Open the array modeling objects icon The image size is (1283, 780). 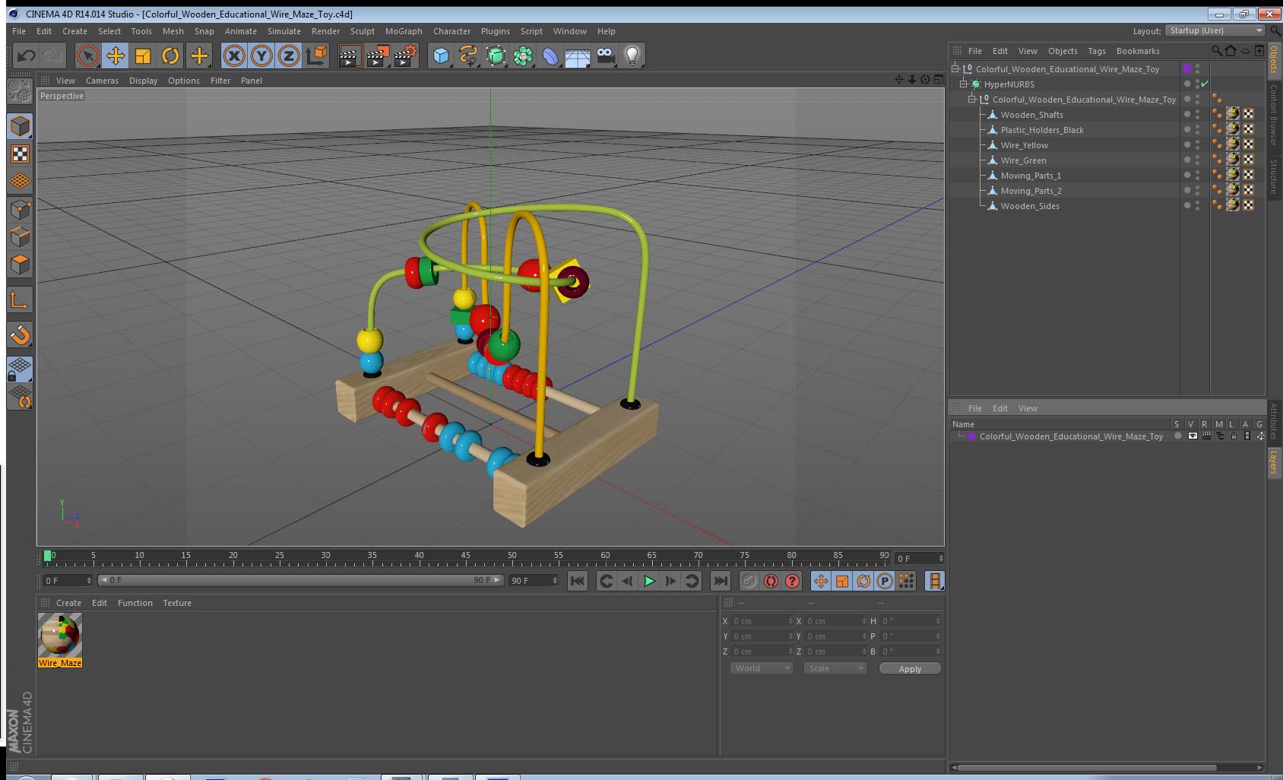point(523,55)
